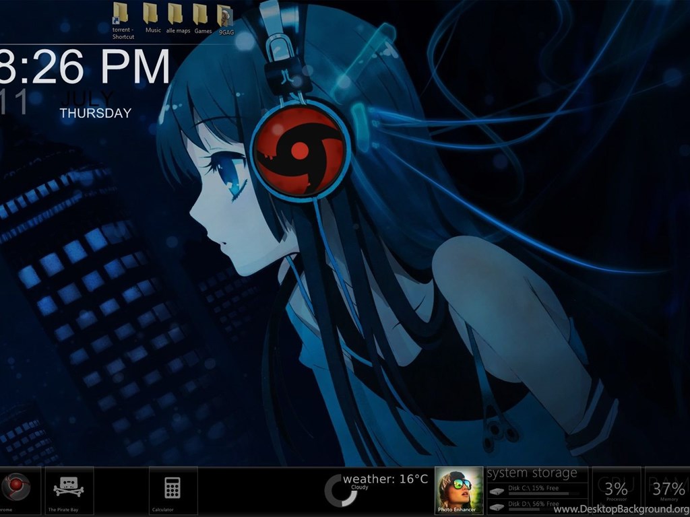This screenshot has width=690, height=517.
Task: Click the Cloudy weather condition label
Action: pos(360,487)
